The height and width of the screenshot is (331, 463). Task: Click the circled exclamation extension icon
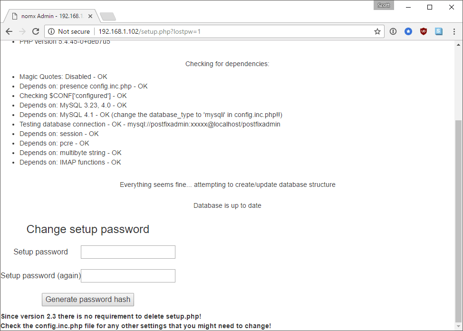coord(393,31)
